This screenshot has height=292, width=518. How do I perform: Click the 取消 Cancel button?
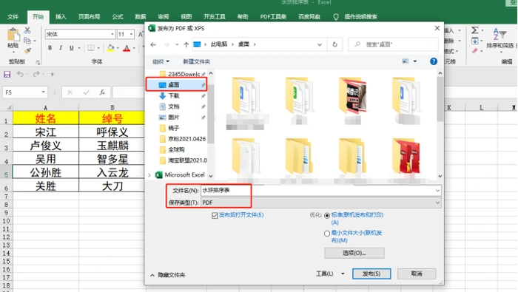[x=417, y=274]
